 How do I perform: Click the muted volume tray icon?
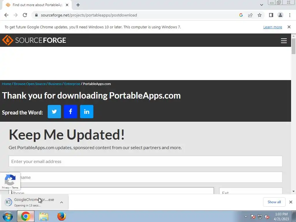tap(267, 217)
